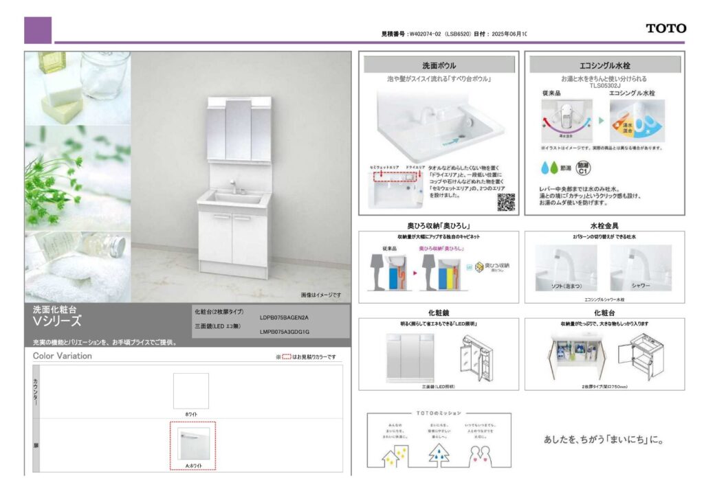This screenshot has height=487, width=704.
Task: Click the ソフト(泡まつ) faucet image
Action: click(x=566, y=267)
